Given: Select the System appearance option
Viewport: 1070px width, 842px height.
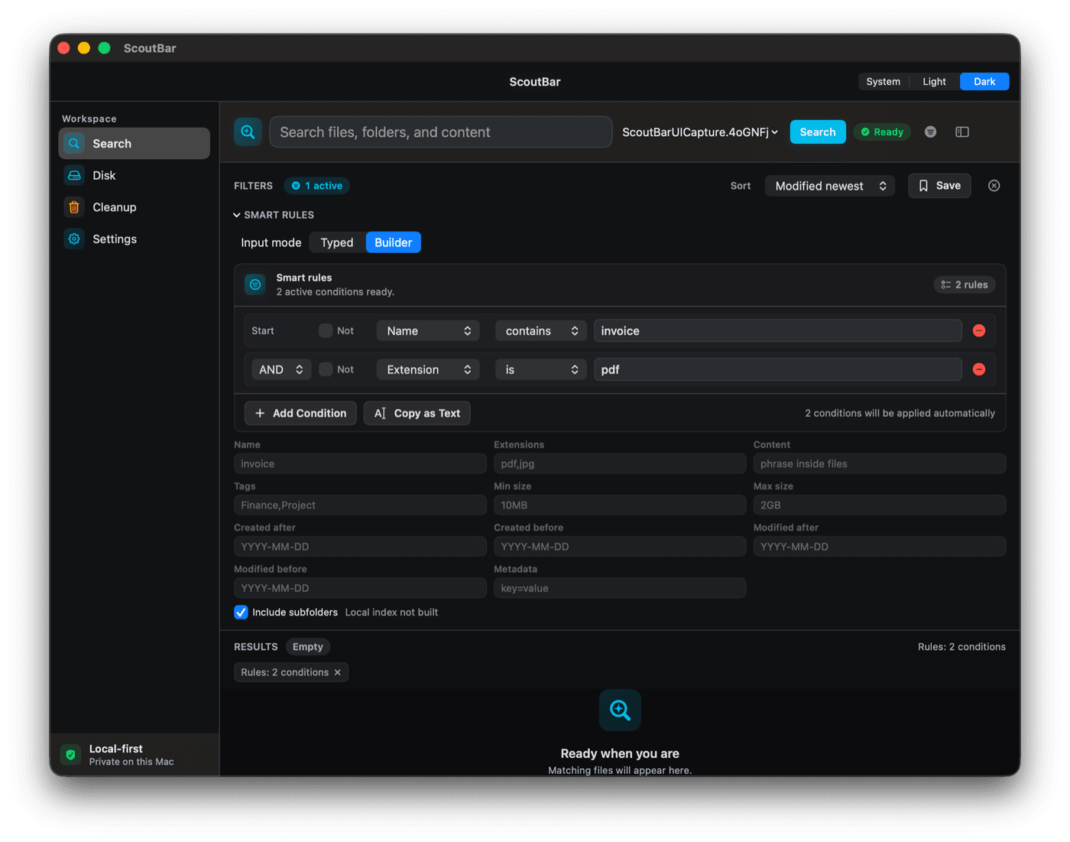Looking at the screenshot, I should coord(883,81).
